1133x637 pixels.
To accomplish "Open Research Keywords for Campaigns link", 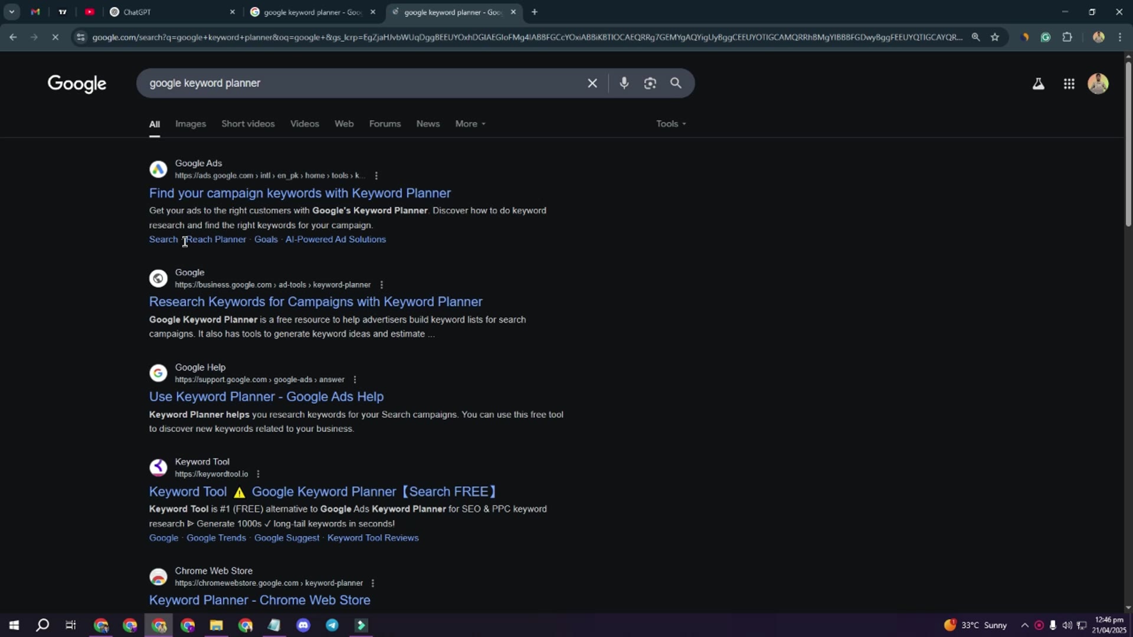I will tap(316, 302).
